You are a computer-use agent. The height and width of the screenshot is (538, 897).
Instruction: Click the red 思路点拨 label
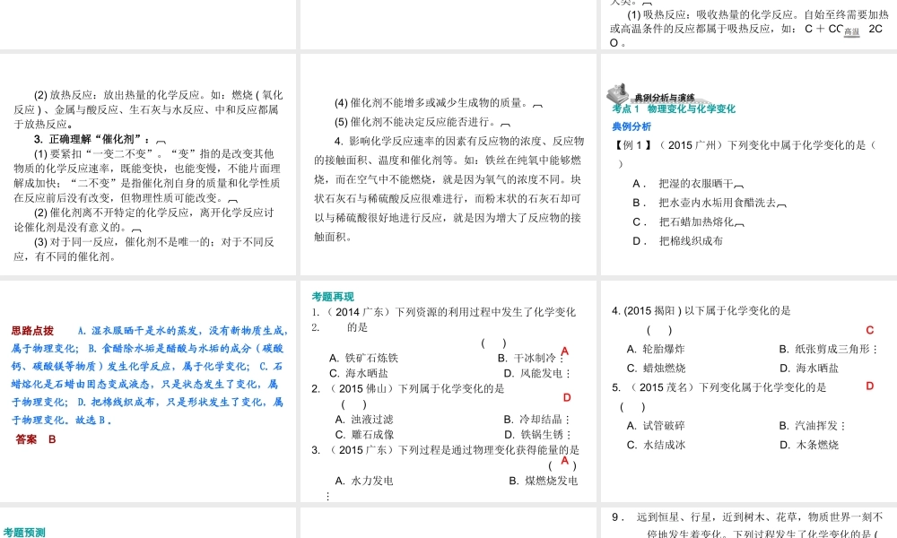point(32,331)
